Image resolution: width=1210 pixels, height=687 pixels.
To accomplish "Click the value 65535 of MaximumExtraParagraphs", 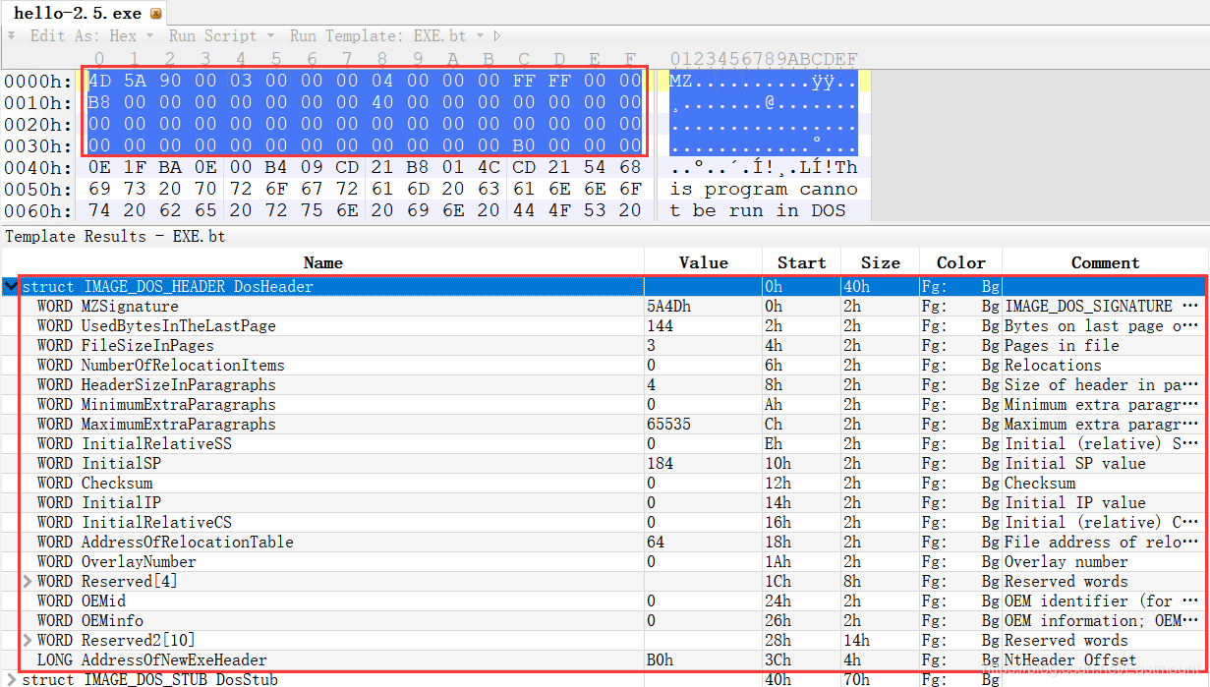I will tap(668, 425).
